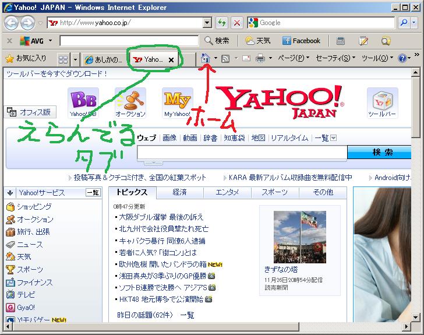The image size is (424, 335).
Task: Click the きずなの塔 news photo thumbnail
Action: tap(299, 237)
